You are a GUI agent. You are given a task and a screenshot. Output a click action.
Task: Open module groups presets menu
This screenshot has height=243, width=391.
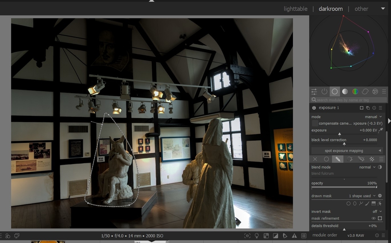(384, 92)
